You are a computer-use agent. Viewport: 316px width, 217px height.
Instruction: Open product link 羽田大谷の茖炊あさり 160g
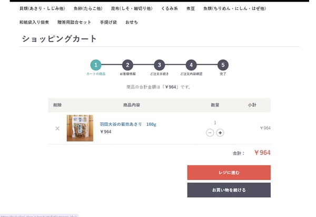[x=128, y=124]
